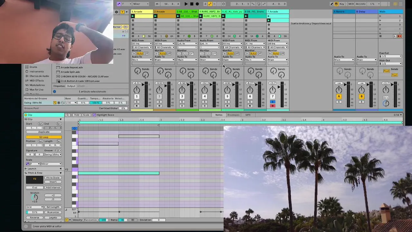412x232 pixels.
Task: Select Drums category in browser
Action: [x=33, y=67]
